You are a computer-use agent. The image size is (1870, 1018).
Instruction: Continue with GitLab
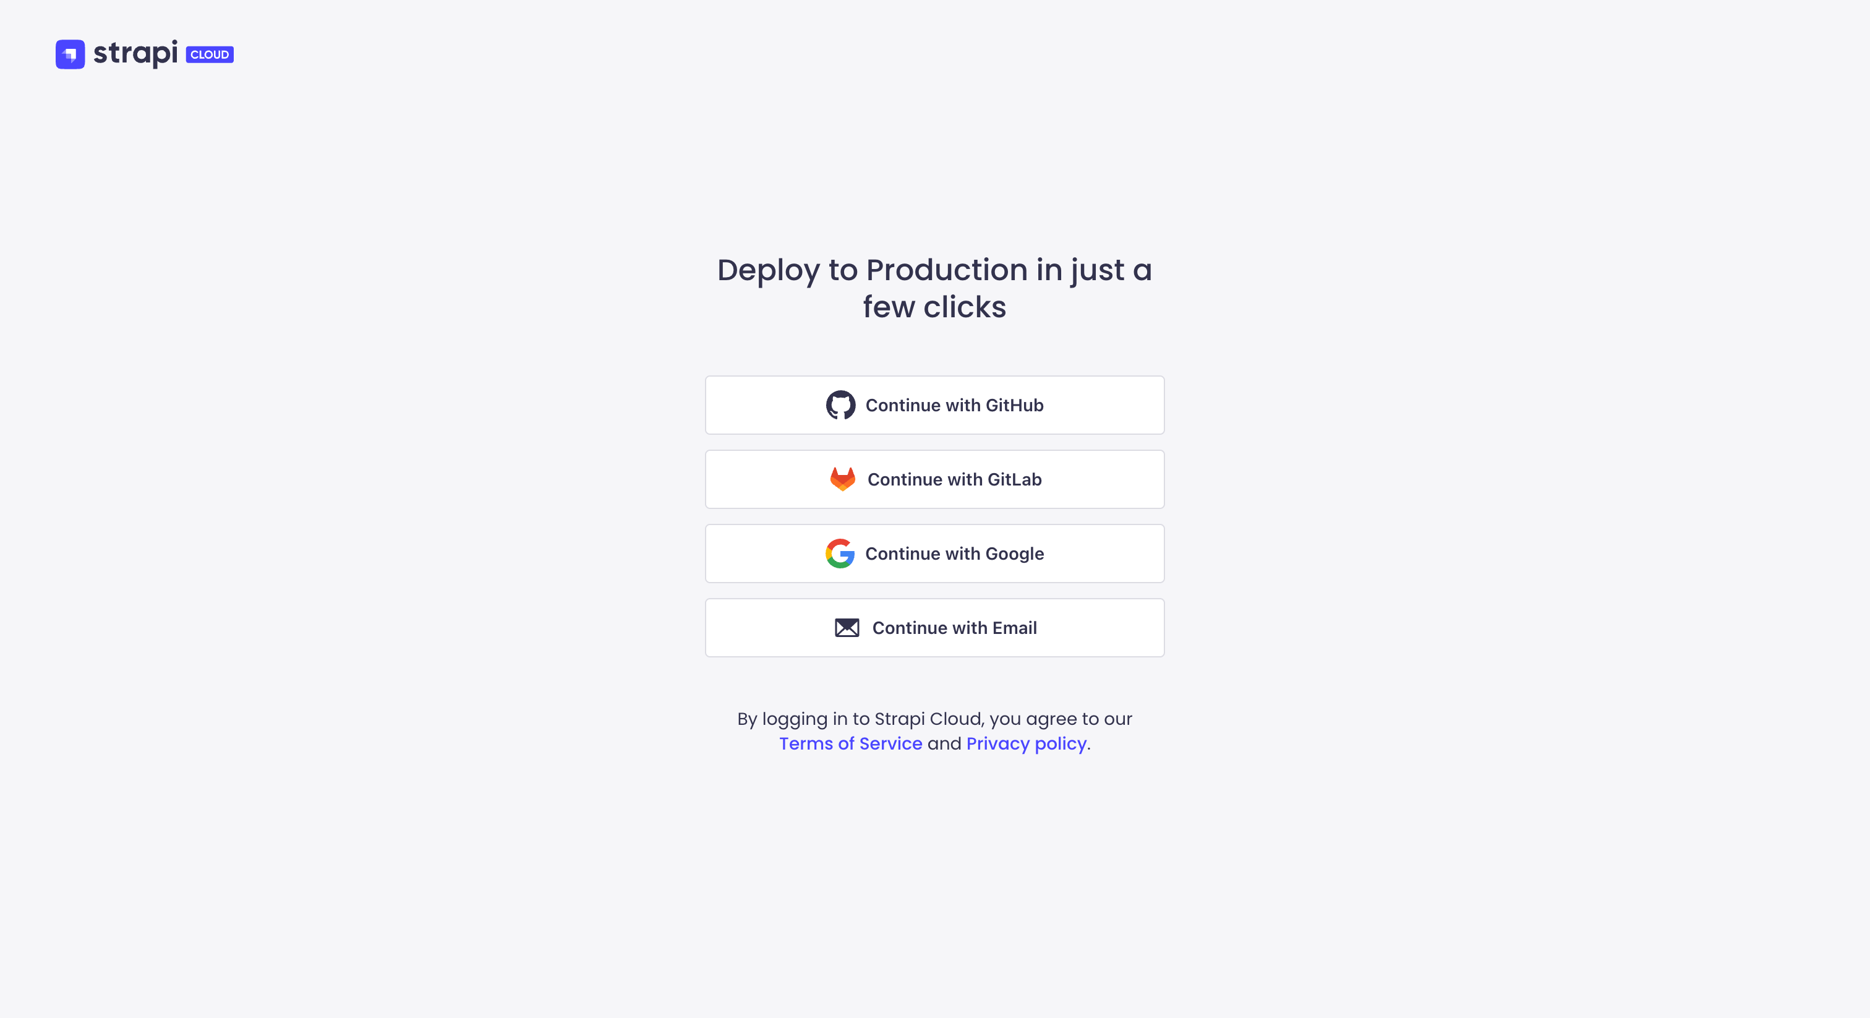pyautogui.click(x=934, y=479)
